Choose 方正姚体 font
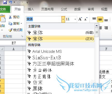 tap(60, 76)
